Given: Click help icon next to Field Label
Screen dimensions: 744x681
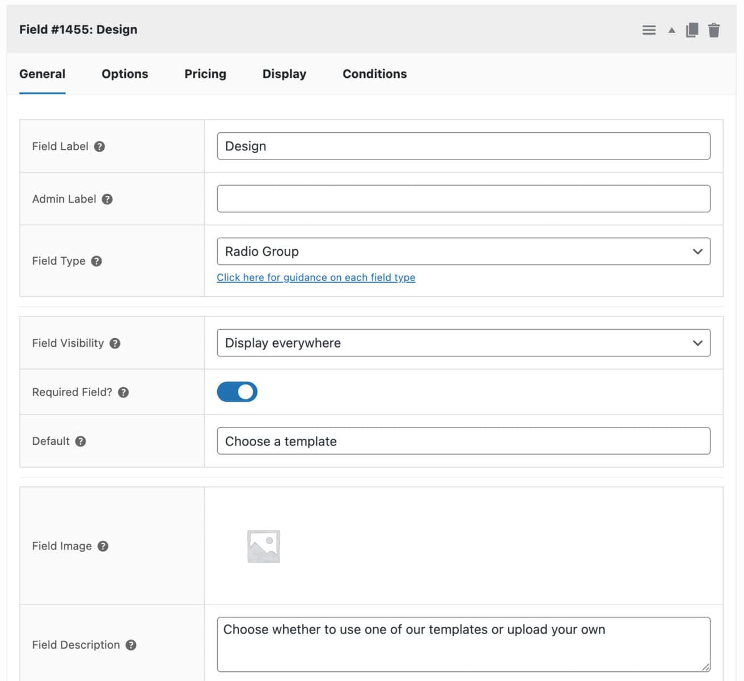Looking at the screenshot, I should 99,146.
